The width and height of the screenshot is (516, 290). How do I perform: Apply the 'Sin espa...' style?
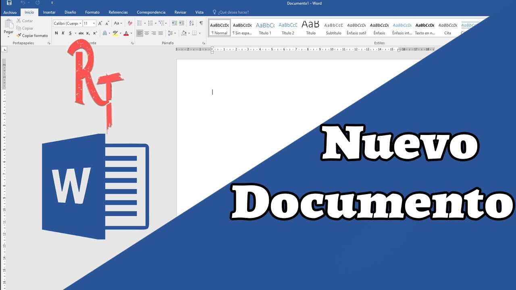pos(242,28)
